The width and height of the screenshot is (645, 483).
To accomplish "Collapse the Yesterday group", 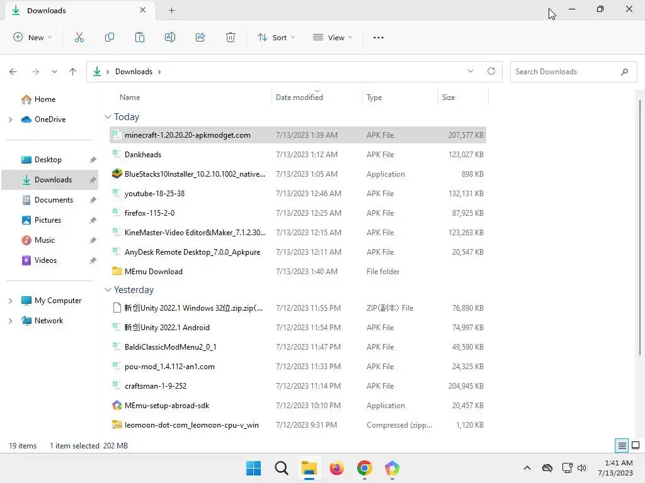I will coord(108,290).
